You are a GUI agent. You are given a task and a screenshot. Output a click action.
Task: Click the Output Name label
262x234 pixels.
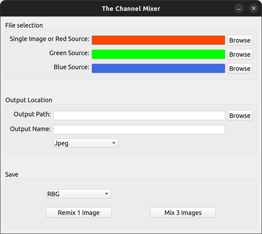[x=30, y=129]
